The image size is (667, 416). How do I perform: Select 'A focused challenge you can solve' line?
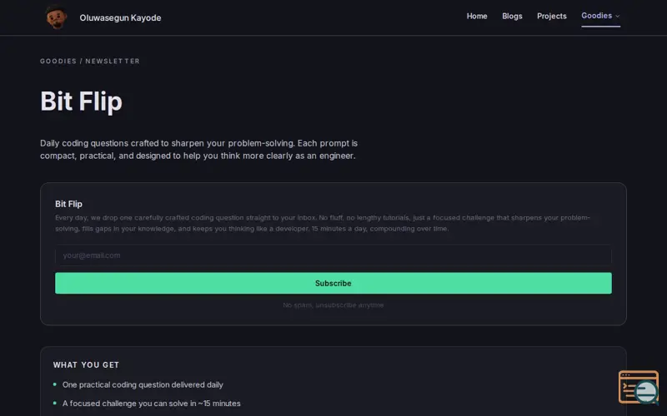pyautogui.click(x=152, y=404)
